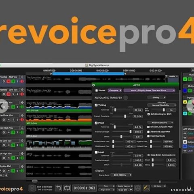Click the time counter field 0:00:01.963
This screenshot has width=194, height=194.
pos(84,188)
